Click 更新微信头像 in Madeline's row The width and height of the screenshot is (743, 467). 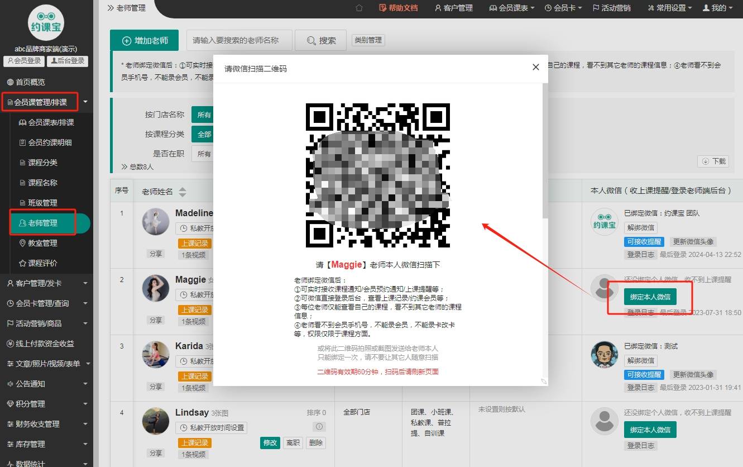[693, 242]
